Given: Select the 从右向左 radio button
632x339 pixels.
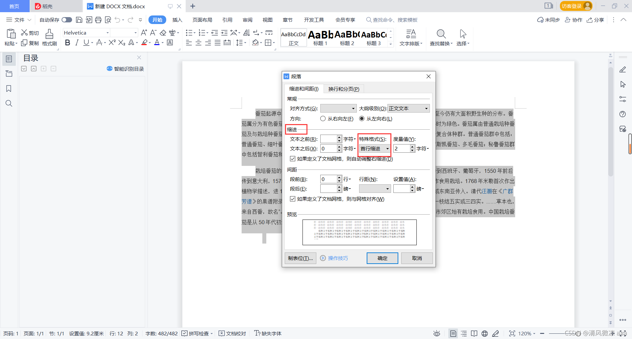Looking at the screenshot, I should (323, 119).
